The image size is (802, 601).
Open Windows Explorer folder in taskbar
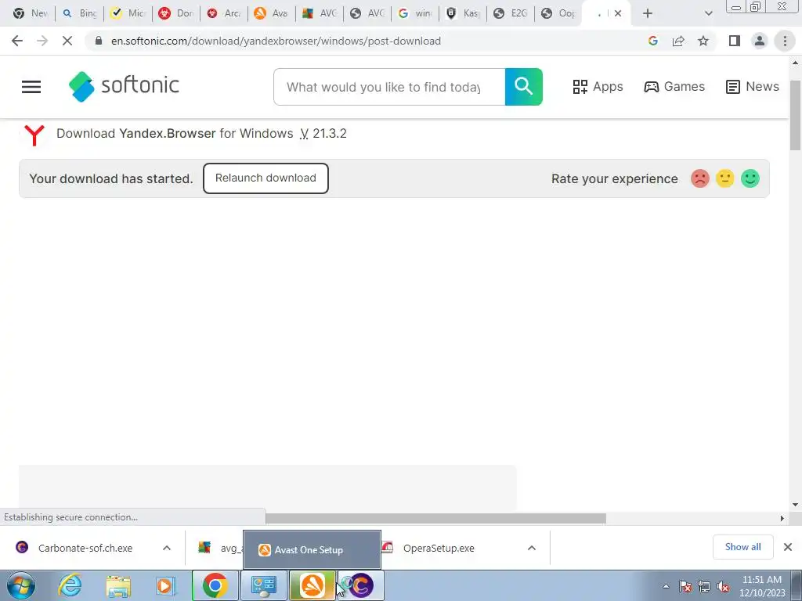pos(118,585)
